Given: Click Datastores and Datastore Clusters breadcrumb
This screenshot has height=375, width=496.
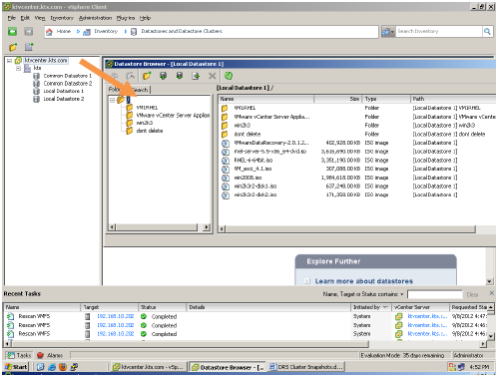Looking at the screenshot, I should pyautogui.click(x=182, y=31).
